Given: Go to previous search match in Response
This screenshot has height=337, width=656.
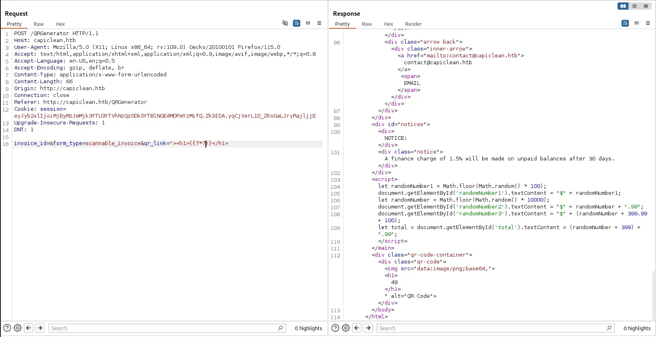Looking at the screenshot, I should click(x=357, y=328).
